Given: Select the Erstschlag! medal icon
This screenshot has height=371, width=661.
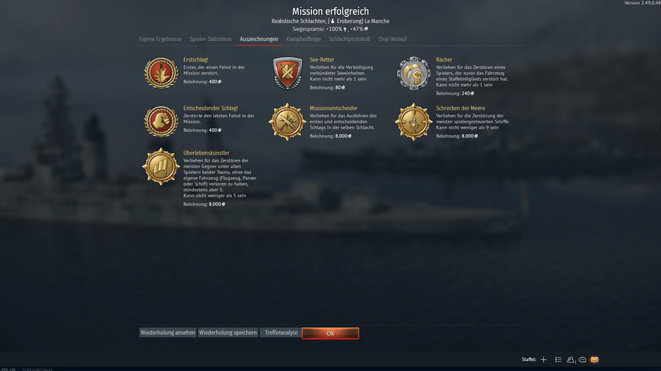Looking at the screenshot, I should (161, 73).
